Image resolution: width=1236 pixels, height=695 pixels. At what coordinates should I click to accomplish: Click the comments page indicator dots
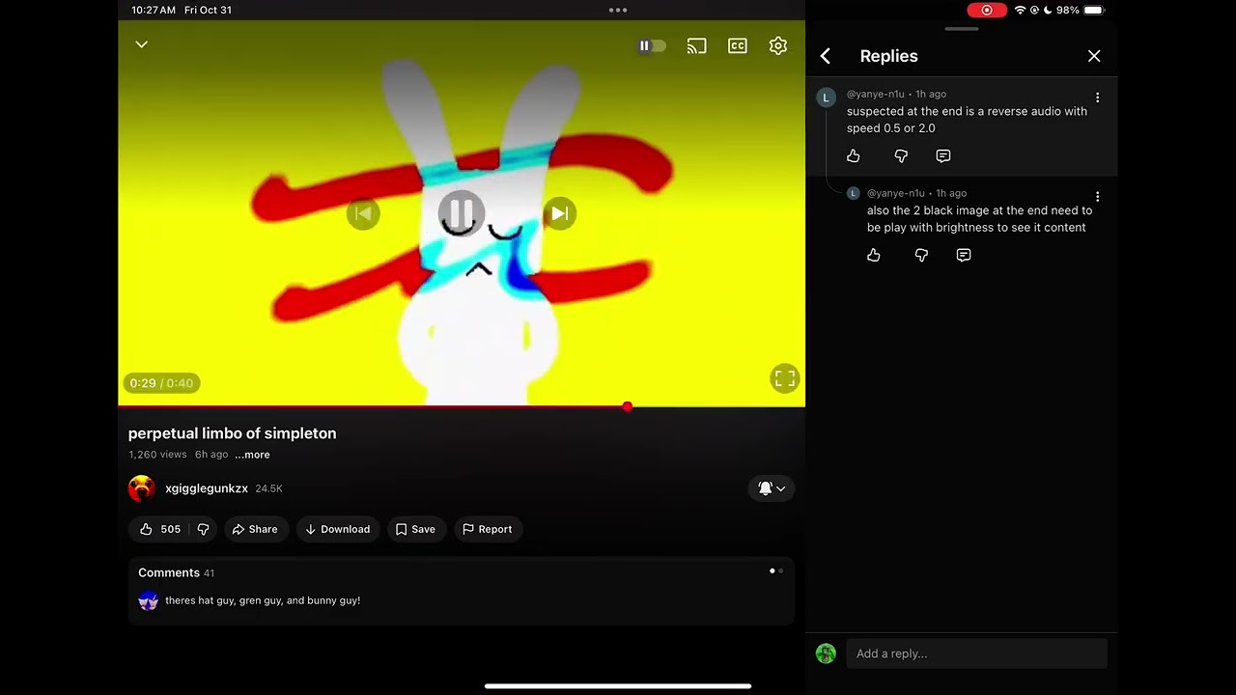click(775, 570)
